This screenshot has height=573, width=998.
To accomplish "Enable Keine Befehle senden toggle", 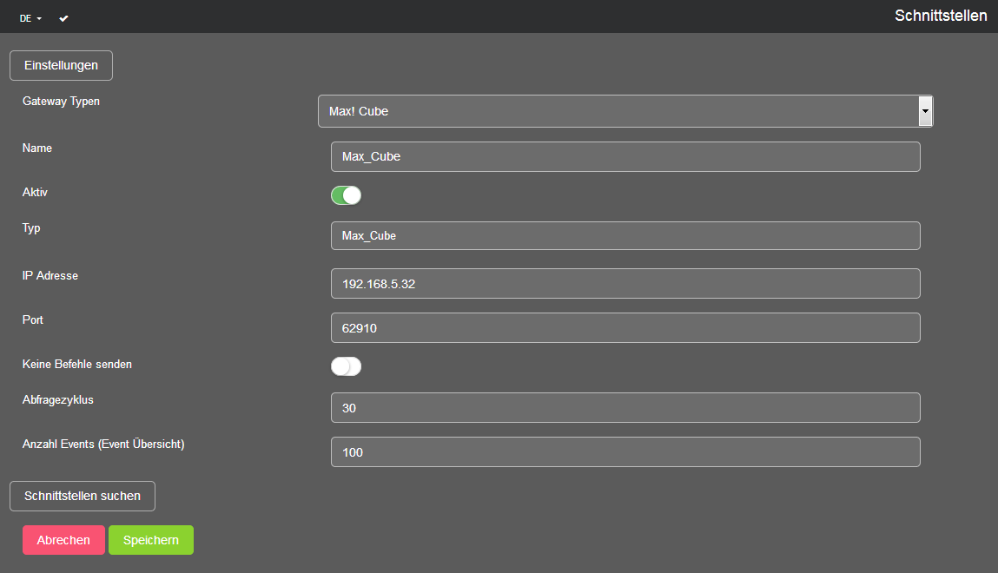I will 347,366.
